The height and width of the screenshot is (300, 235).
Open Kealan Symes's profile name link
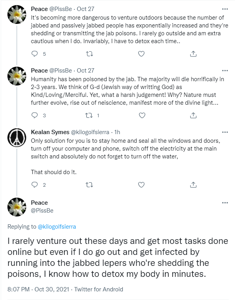point(50,132)
